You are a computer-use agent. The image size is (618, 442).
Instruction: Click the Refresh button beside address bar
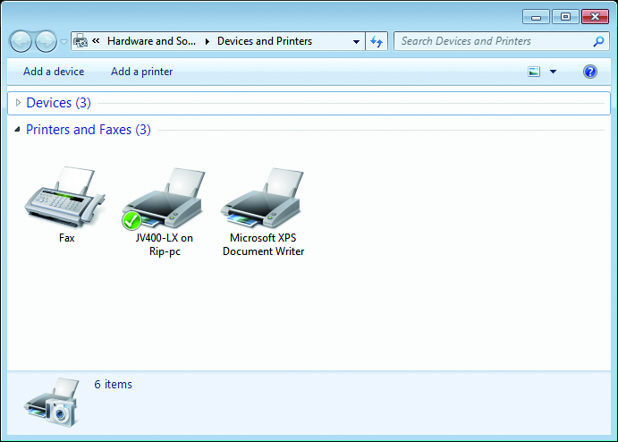[377, 41]
